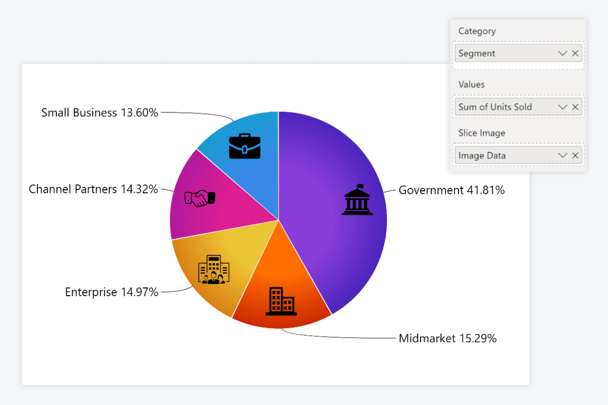Click the government building icon on the purple slice
Viewport: 608px width, 405px height.
(357, 199)
